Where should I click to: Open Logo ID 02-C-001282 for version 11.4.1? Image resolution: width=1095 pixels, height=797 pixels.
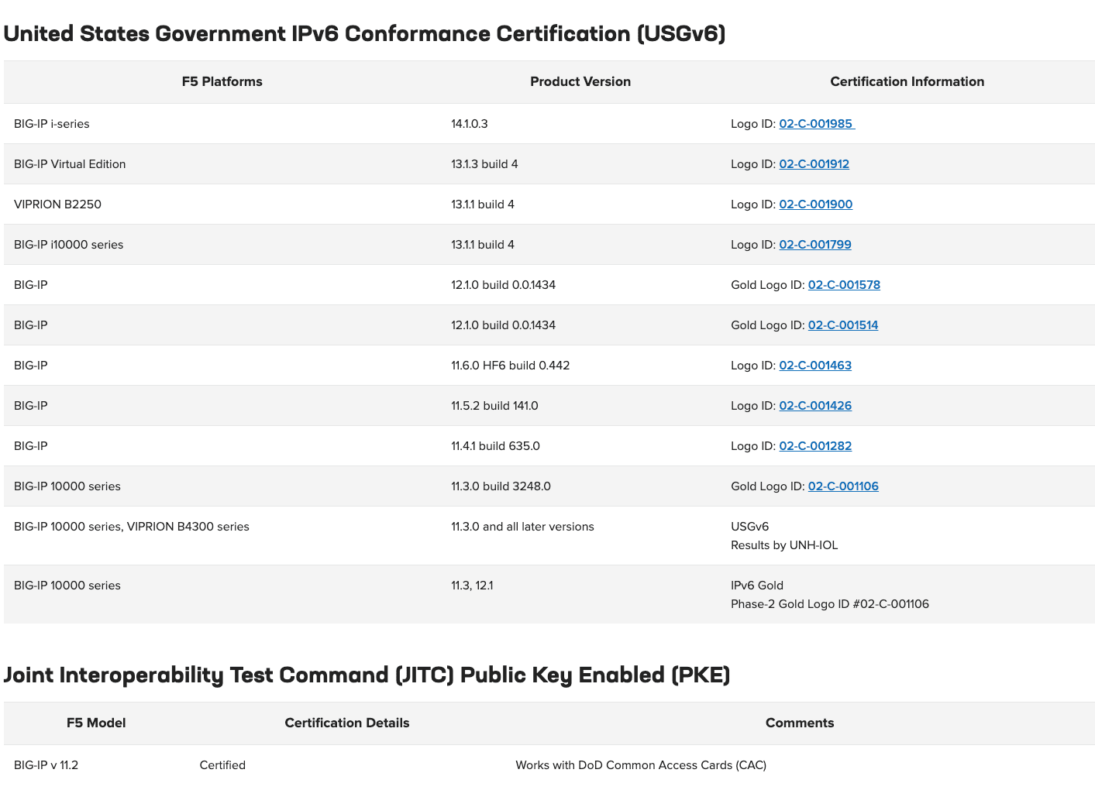815,445
